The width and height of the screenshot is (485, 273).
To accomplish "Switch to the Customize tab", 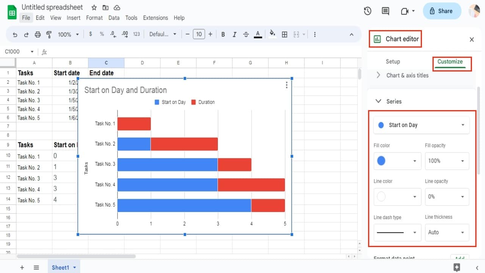I will click(450, 61).
